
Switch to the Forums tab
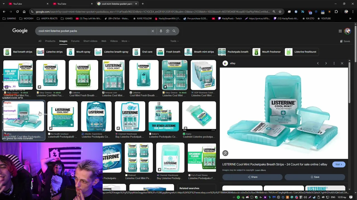point(75,41)
